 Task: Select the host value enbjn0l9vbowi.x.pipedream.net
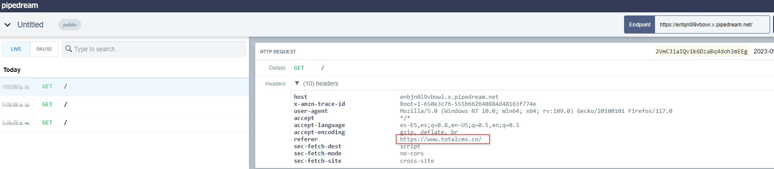[449, 97]
